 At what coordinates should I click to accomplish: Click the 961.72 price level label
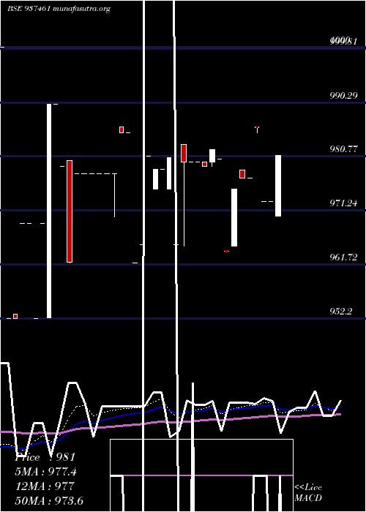pyautogui.click(x=343, y=257)
